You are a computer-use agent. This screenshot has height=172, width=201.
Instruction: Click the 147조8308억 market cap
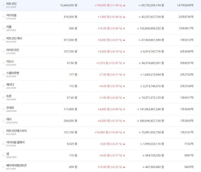[185, 5]
